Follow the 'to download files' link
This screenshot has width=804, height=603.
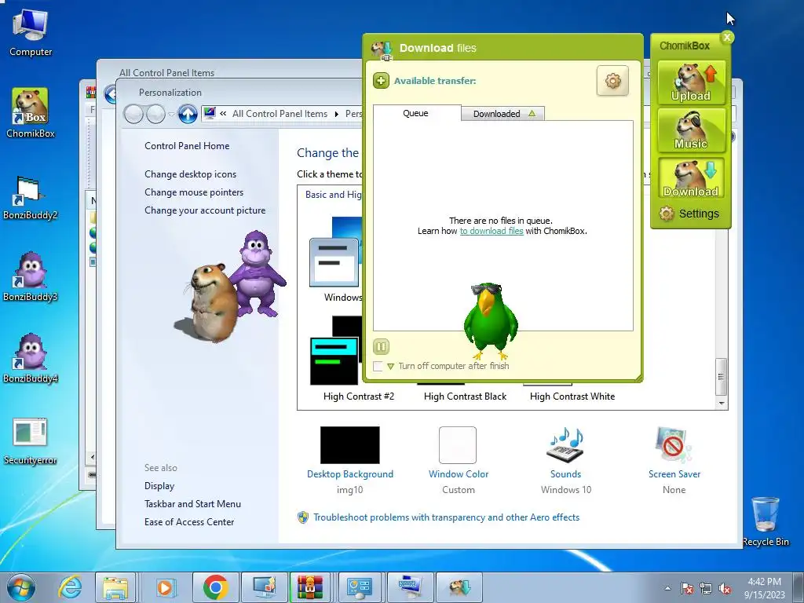(492, 232)
